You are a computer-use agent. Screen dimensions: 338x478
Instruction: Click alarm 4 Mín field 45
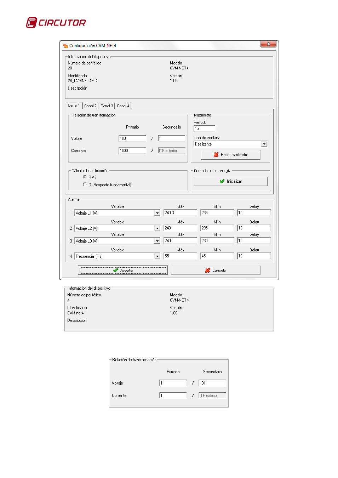(x=217, y=256)
